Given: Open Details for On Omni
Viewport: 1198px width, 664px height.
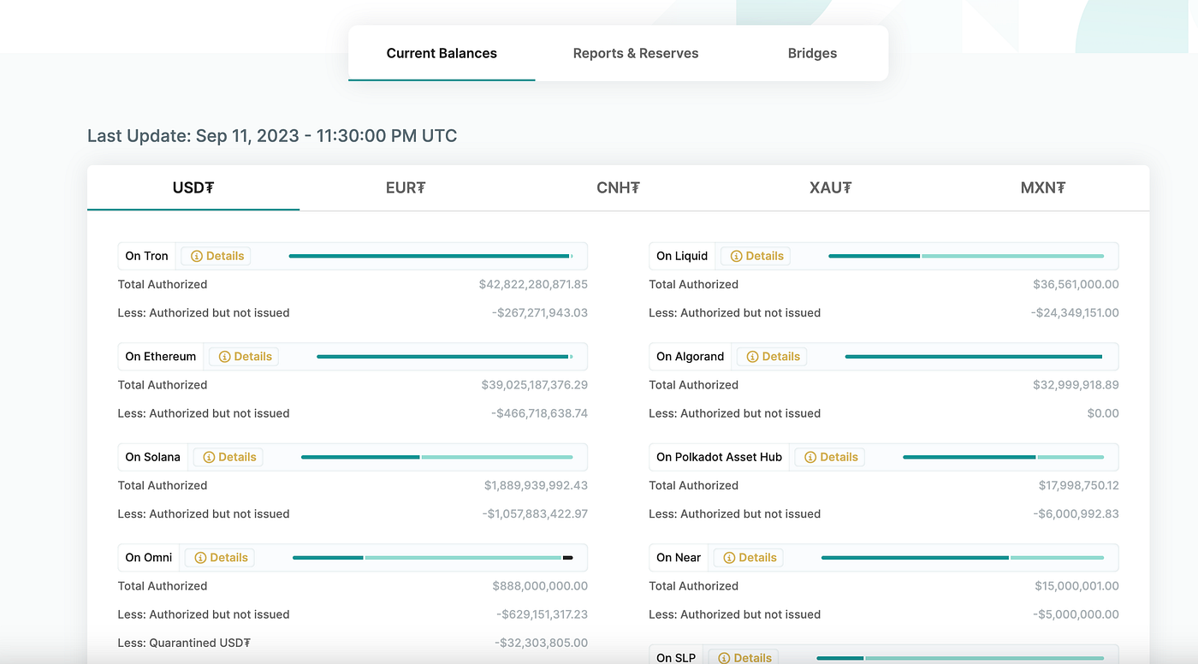Looking at the screenshot, I should (220, 558).
